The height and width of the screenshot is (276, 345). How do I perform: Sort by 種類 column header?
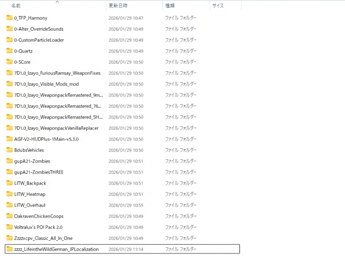[x=170, y=6]
